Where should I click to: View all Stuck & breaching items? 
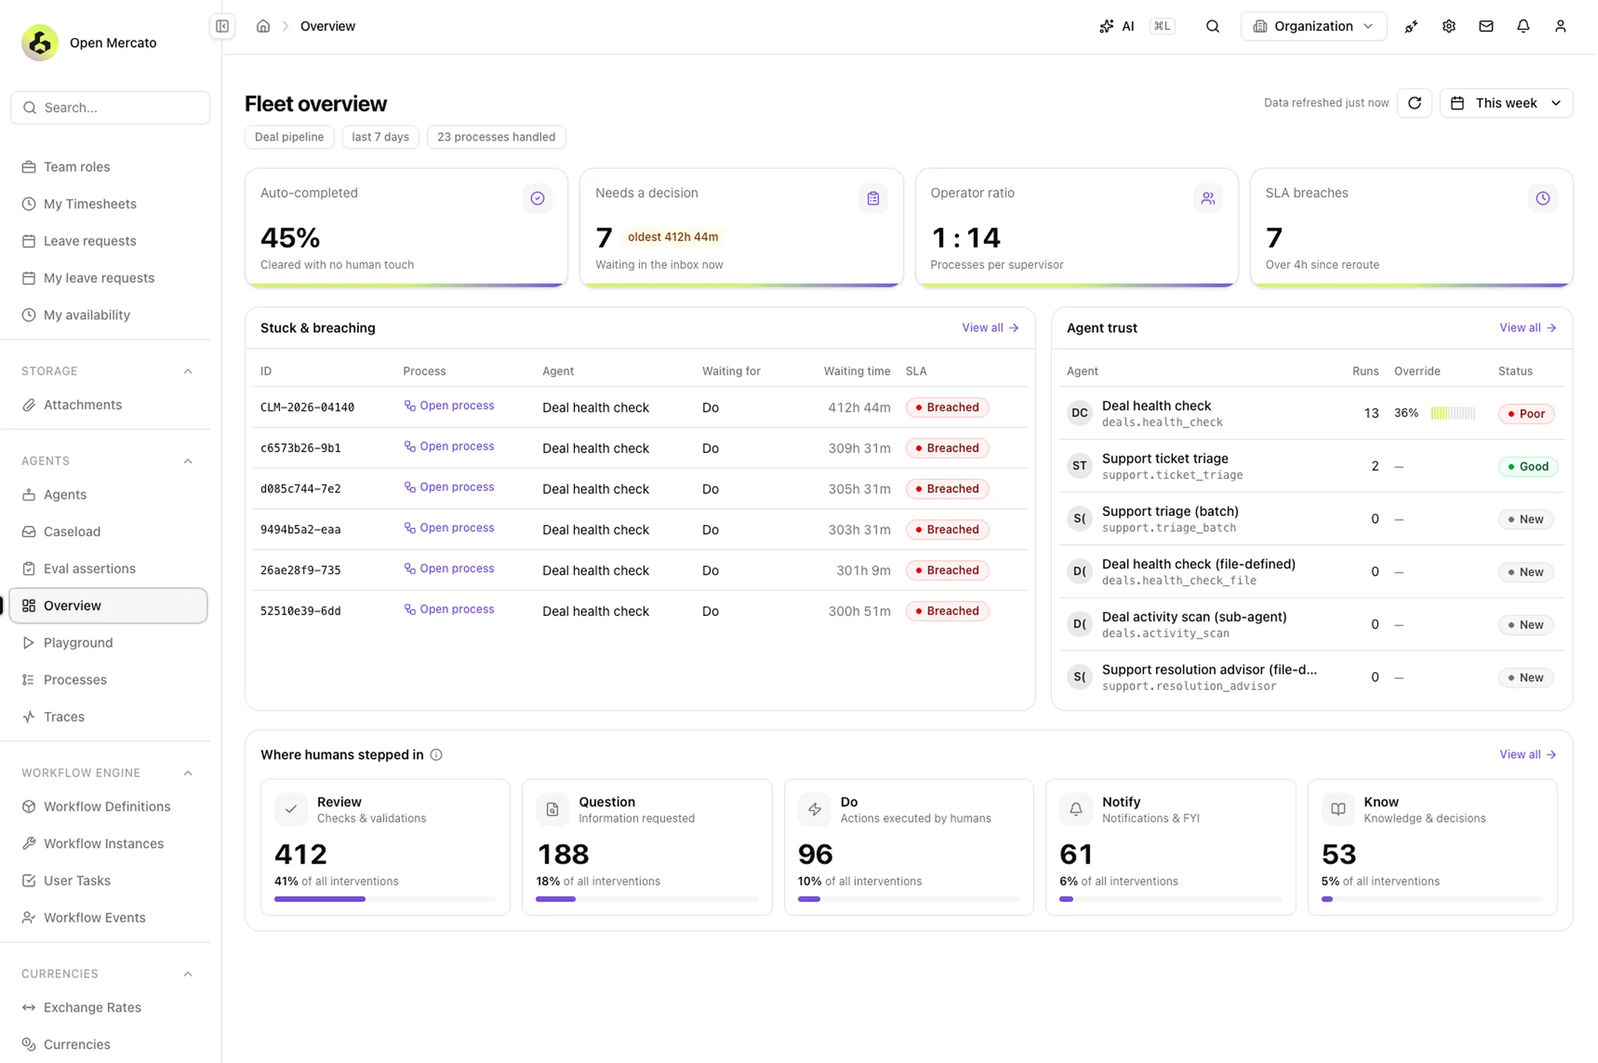click(990, 327)
